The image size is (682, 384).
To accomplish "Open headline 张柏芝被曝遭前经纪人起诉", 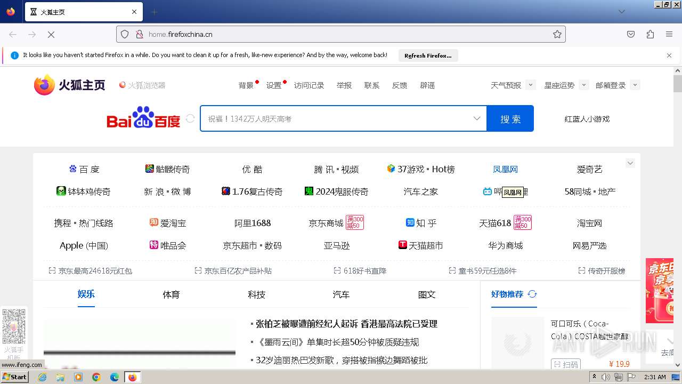I will click(346, 324).
